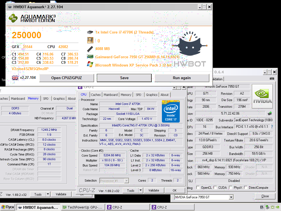Switch to TechPowerUp GPU-Z taskbar item
This screenshot has height=211, width=281.
coord(83,207)
